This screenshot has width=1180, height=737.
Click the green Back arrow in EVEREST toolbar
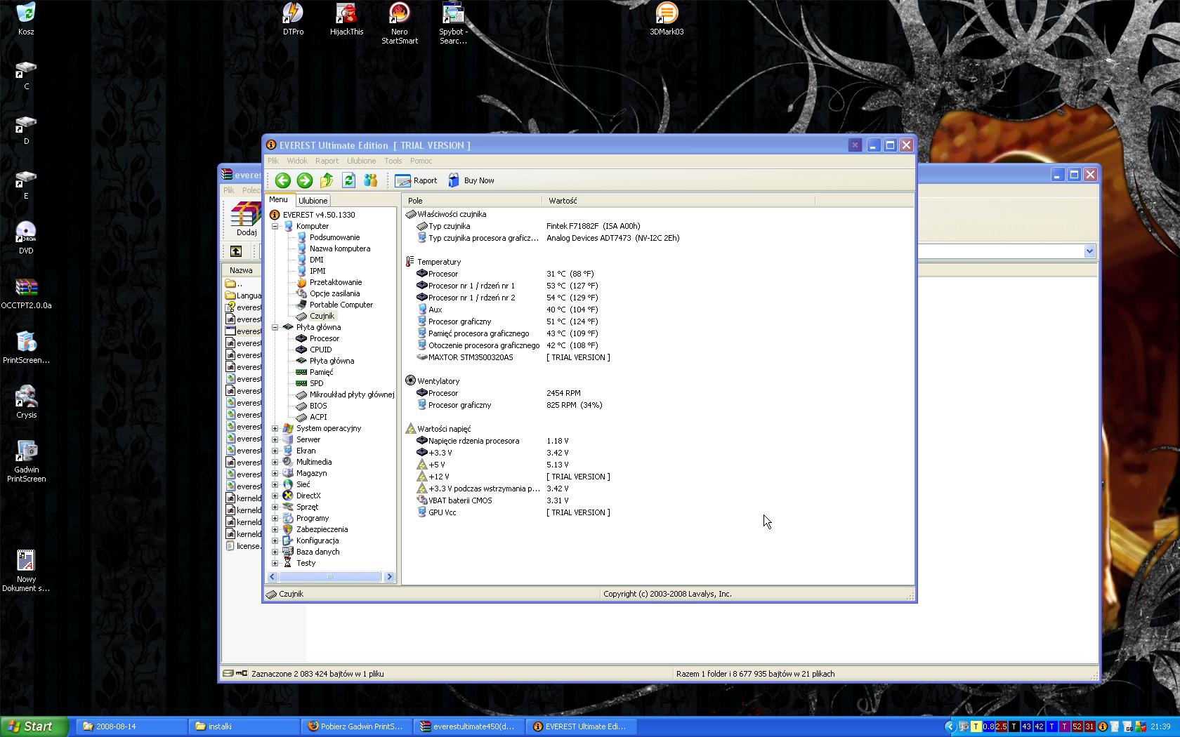pos(283,180)
